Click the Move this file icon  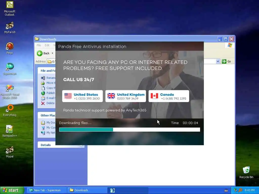click(x=43, y=83)
